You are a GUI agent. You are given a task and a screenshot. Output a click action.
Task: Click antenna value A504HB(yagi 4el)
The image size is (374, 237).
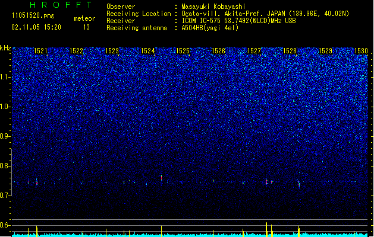pyautogui.click(x=210, y=28)
